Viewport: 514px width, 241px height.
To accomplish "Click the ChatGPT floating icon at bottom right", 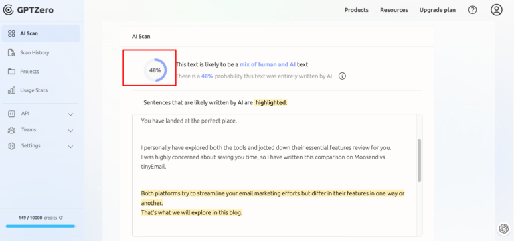I will [503, 228].
